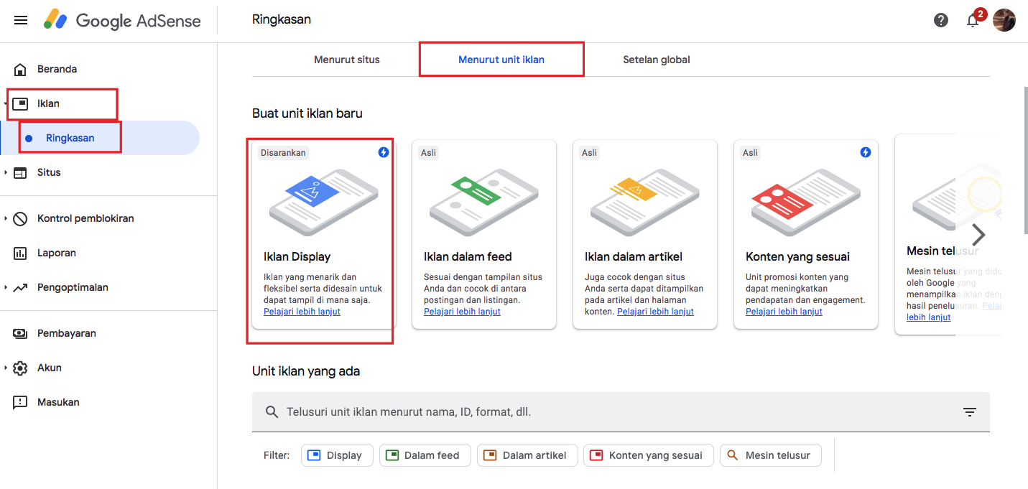Open the notifications bell
The image size is (1028, 489).
[x=973, y=20]
